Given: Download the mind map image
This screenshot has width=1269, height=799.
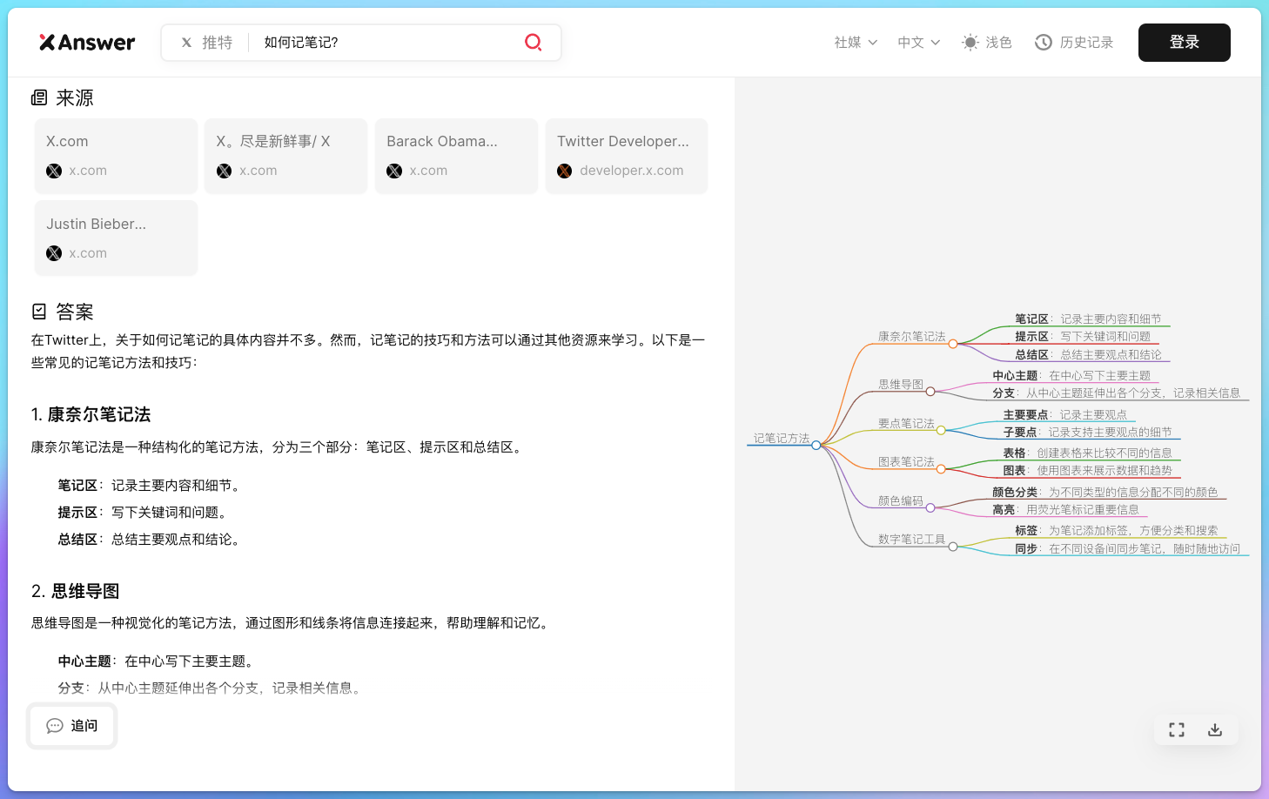Looking at the screenshot, I should click(1215, 730).
